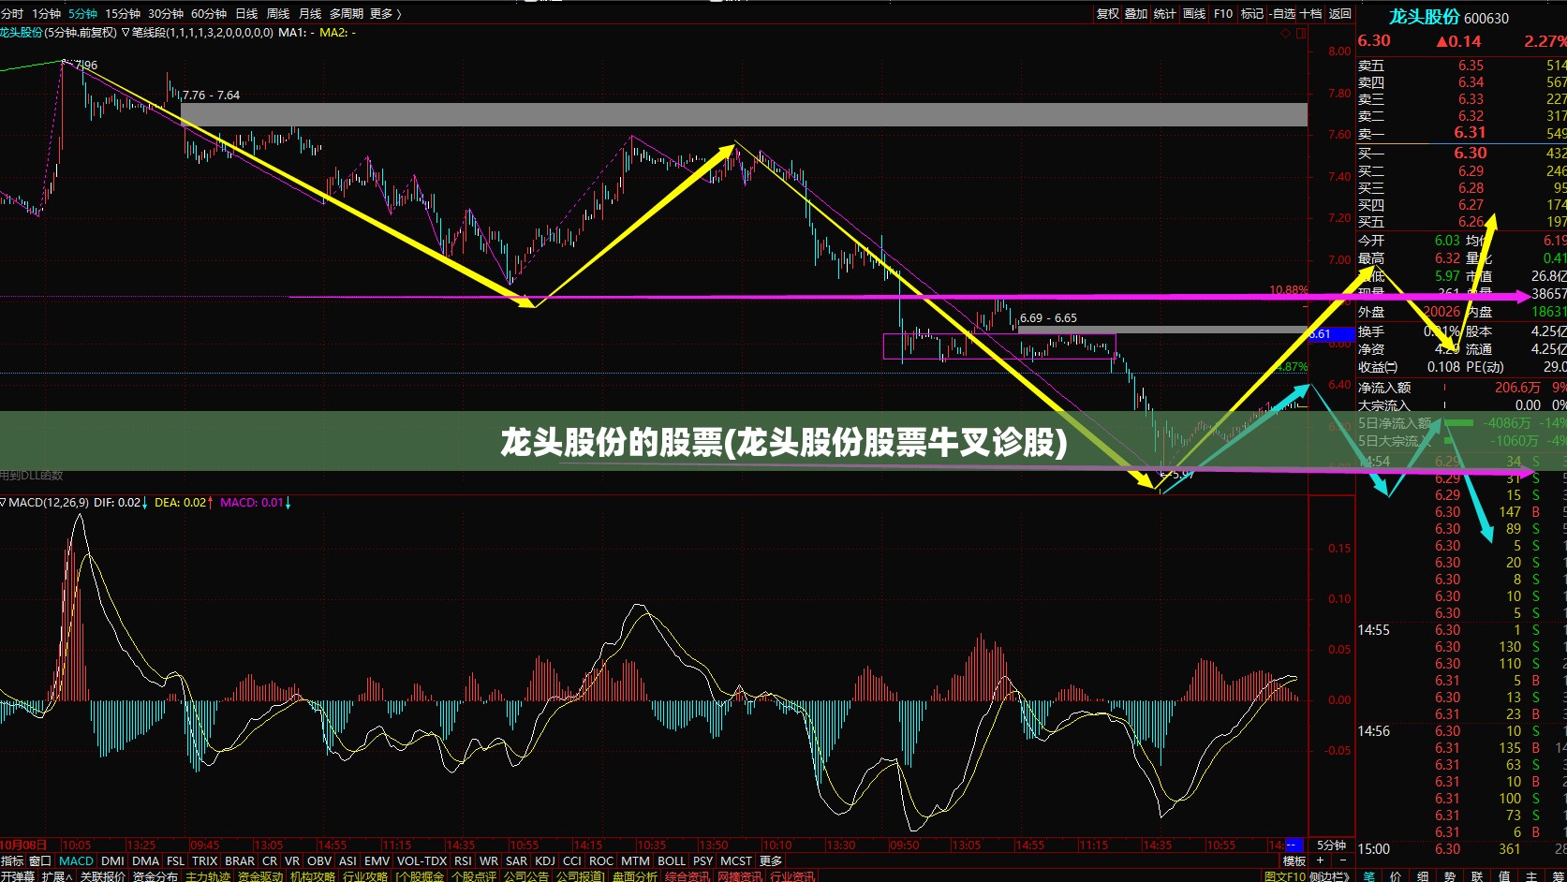Switch to the 分时 timeline chart
The width and height of the screenshot is (1567, 882).
[x=12, y=14]
